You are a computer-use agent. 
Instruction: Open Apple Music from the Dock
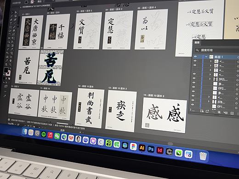(50, 135)
